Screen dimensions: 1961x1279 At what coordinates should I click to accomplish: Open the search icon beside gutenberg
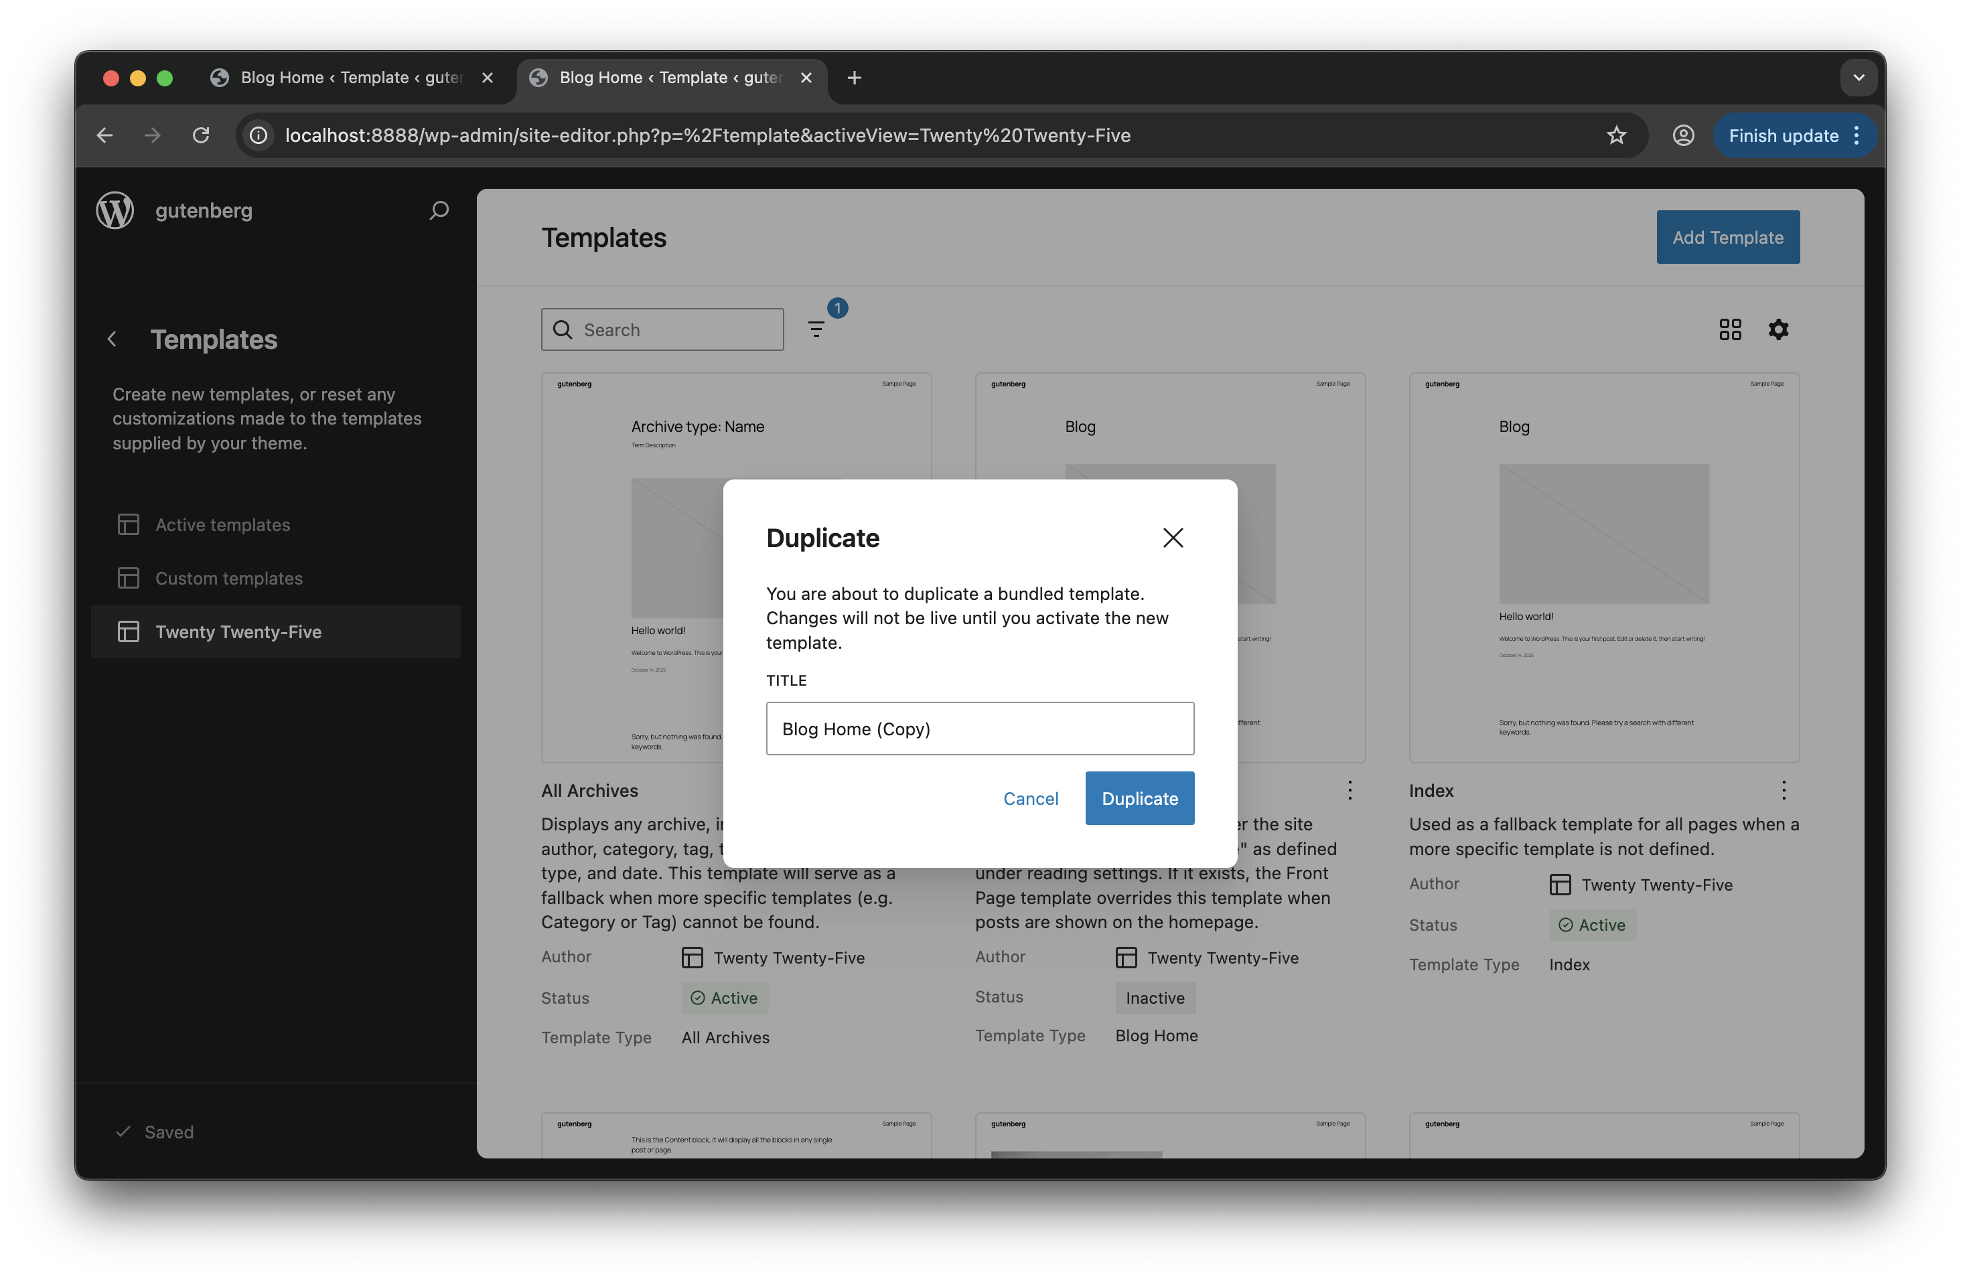pos(439,211)
